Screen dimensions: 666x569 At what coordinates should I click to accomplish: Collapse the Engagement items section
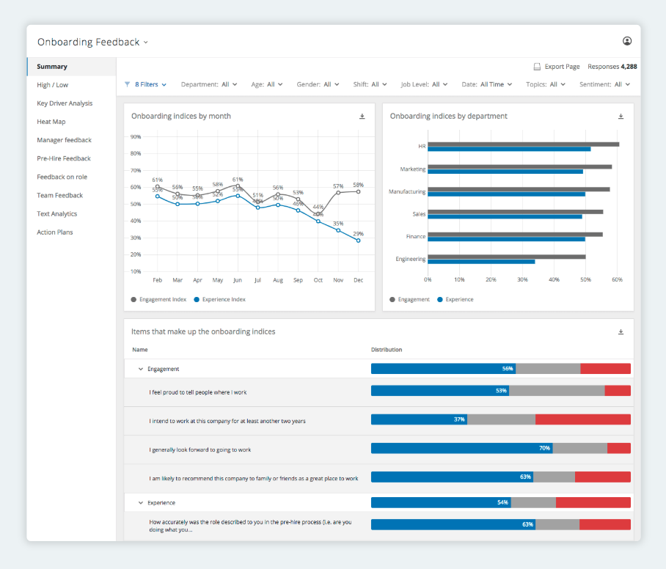[x=140, y=369]
